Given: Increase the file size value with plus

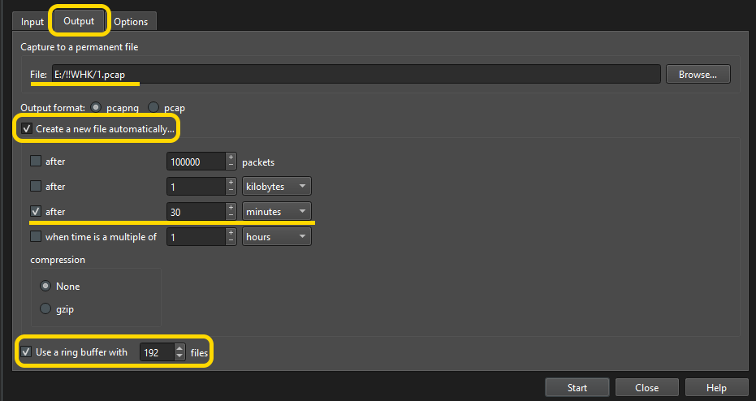Looking at the screenshot, I should pos(231,182).
